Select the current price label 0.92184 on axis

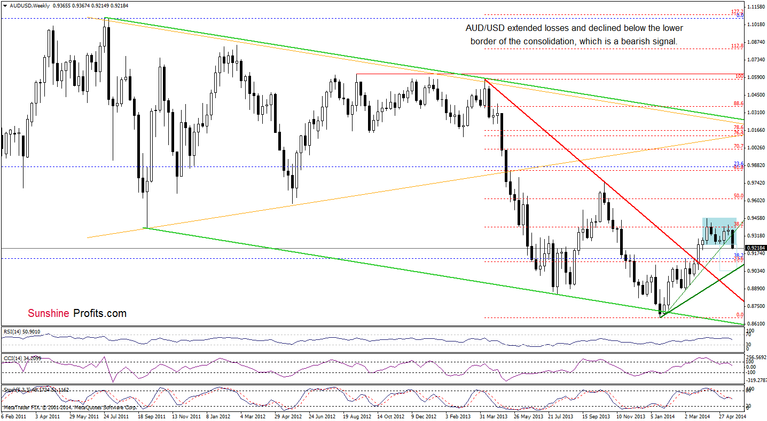tap(755, 248)
